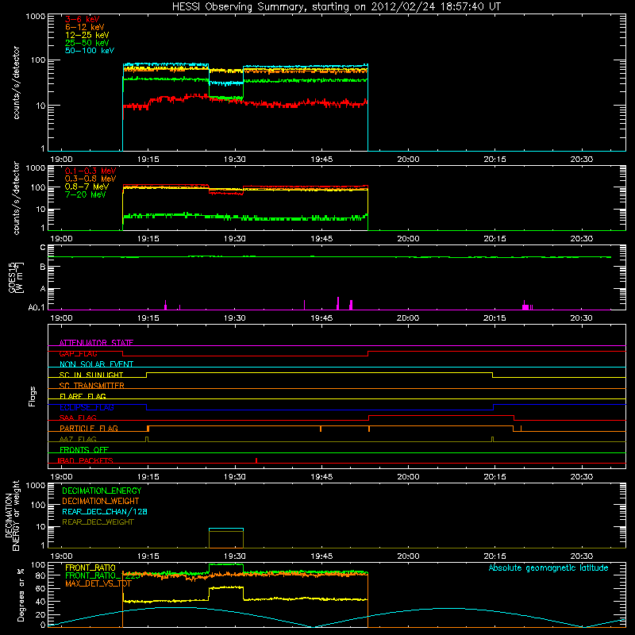Pick the ATTENUATOR_STATE flag label
This screenshot has width=635, height=635.
pos(96,343)
